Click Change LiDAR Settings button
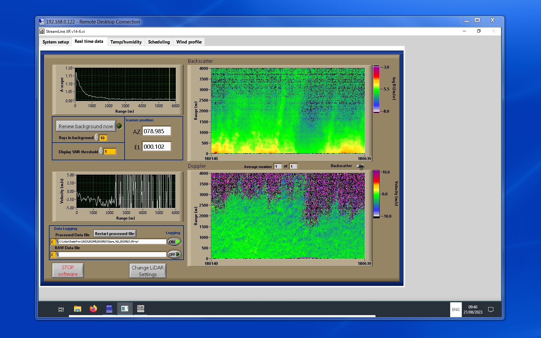Viewport: 541px width, 338px height. tap(148, 271)
